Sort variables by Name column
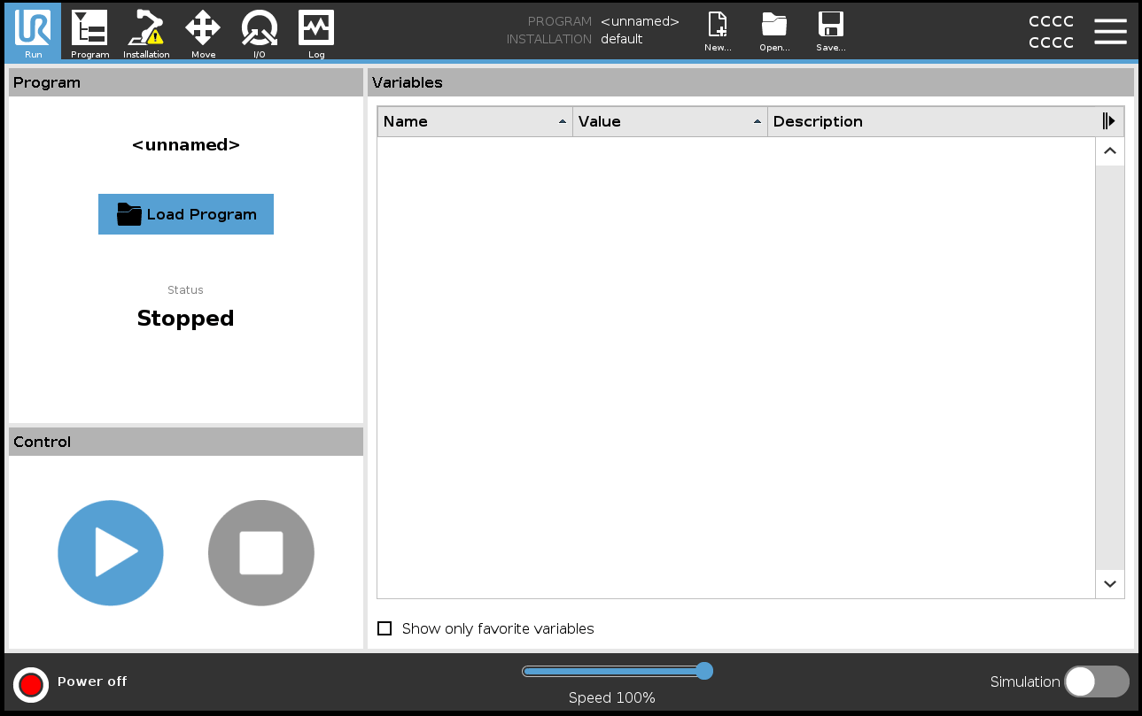Viewport: 1142px width, 716px height. pyautogui.click(x=475, y=122)
